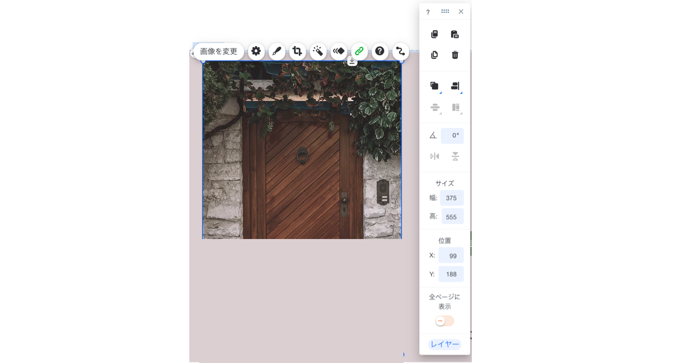
Task: Click the width field showing 375
Action: click(x=452, y=198)
